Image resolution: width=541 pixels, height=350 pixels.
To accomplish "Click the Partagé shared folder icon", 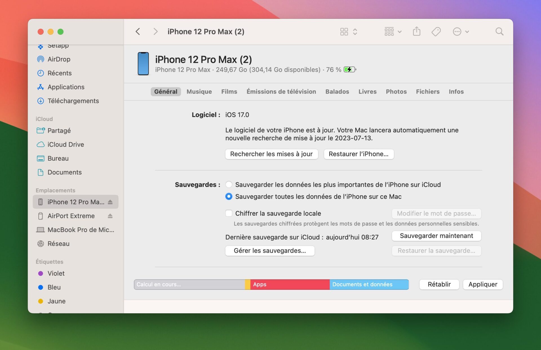I will tap(41, 130).
